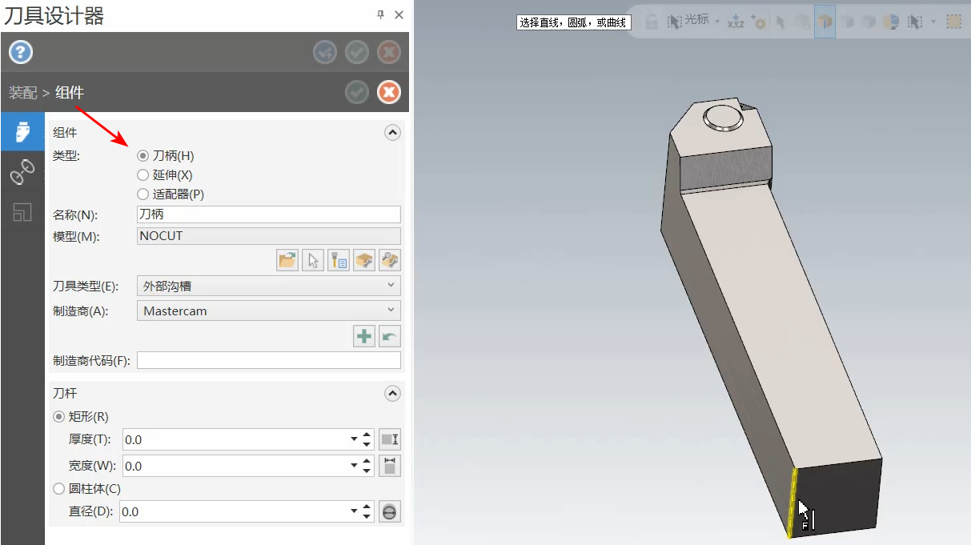Open the 刀具类型 dropdown showing 外部沟槽

pos(269,286)
